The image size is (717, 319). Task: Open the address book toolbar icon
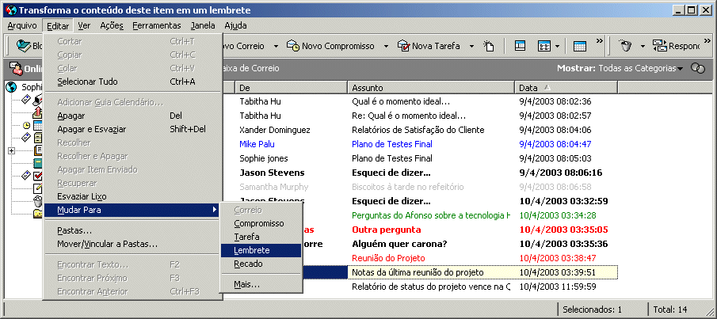tap(24, 46)
